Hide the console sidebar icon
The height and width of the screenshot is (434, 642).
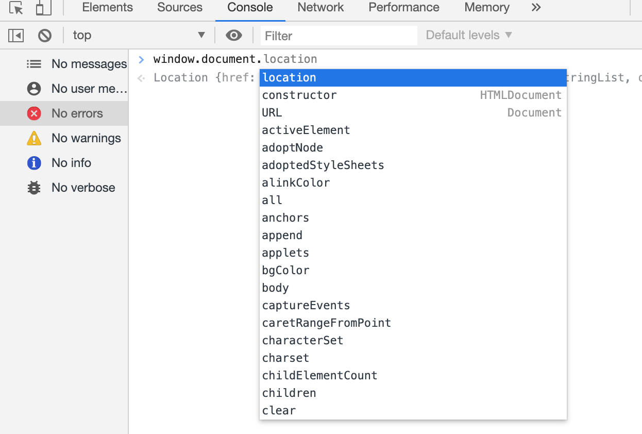point(16,35)
